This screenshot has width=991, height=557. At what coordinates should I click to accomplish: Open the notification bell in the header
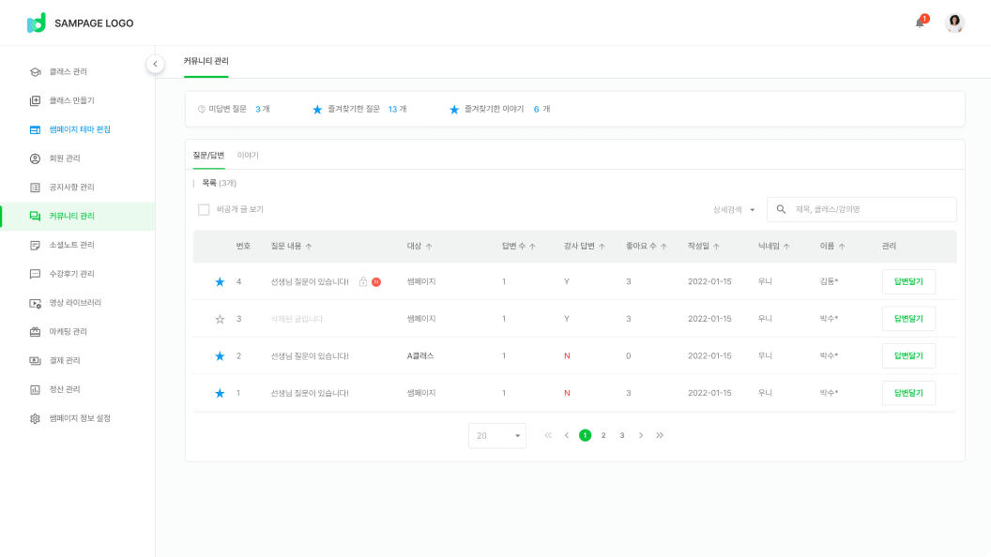click(920, 23)
